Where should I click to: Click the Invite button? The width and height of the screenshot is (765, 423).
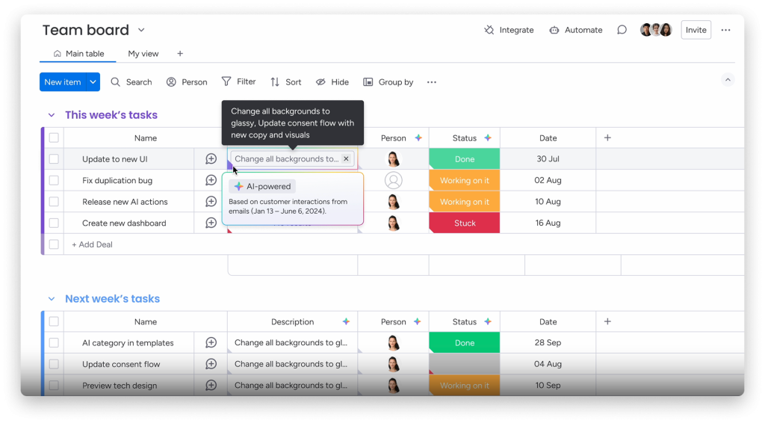696,30
